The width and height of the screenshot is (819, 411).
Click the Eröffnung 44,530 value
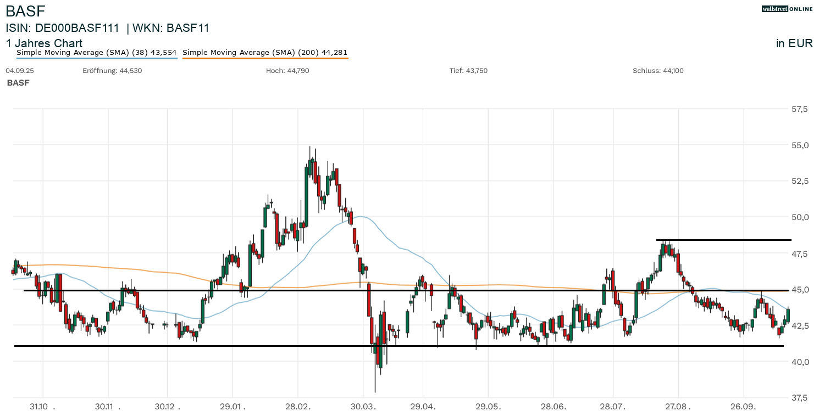tap(112, 71)
